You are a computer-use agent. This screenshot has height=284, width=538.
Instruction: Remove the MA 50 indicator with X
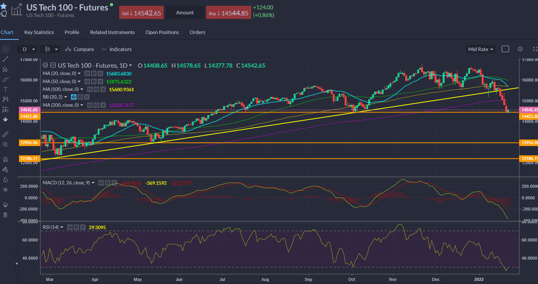(x=100, y=82)
